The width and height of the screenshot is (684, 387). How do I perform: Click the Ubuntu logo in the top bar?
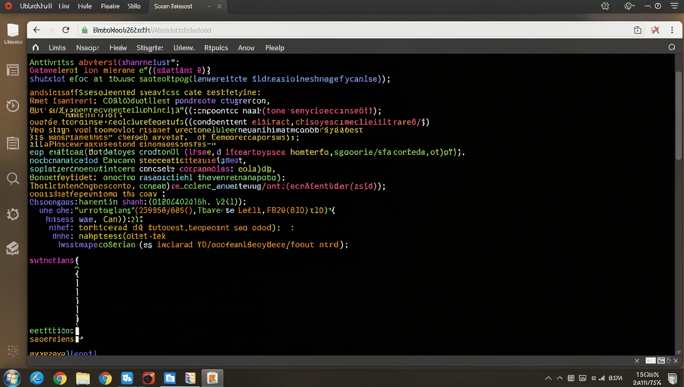point(9,6)
